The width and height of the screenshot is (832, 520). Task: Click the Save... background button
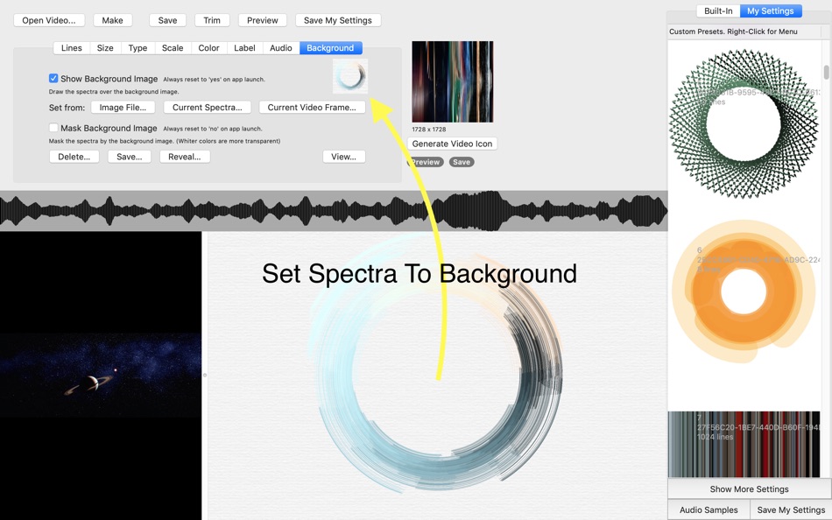[130, 157]
